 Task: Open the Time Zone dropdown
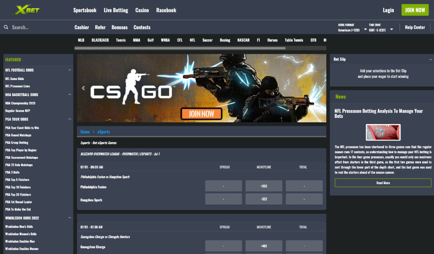tap(381, 28)
